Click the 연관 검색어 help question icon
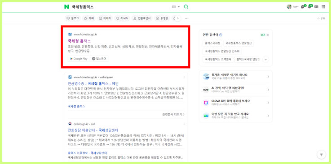Screen dimensions: 331x164 221,35
